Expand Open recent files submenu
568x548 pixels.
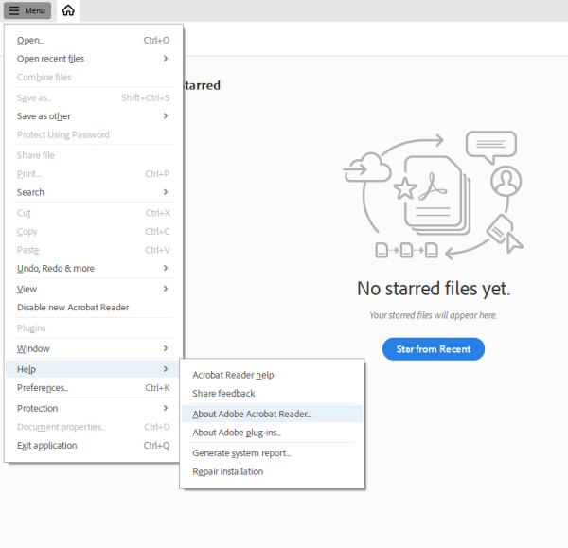click(x=93, y=59)
